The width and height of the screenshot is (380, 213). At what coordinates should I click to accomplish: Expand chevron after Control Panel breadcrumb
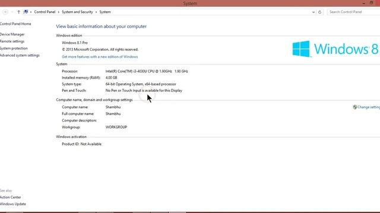58,12
